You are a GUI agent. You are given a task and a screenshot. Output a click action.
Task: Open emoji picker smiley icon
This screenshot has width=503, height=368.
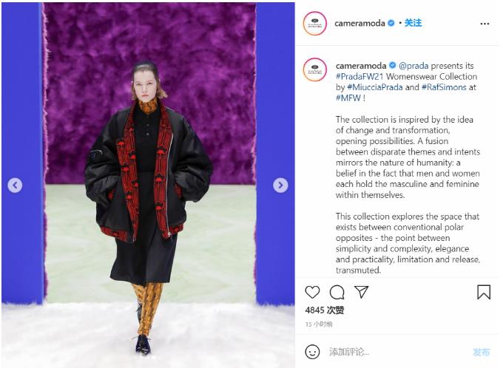(x=312, y=352)
